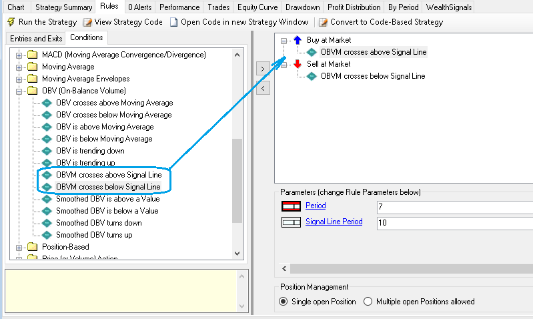Click the red Sell at Market arrow icon
The image size is (533, 319).
tap(298, 64)
